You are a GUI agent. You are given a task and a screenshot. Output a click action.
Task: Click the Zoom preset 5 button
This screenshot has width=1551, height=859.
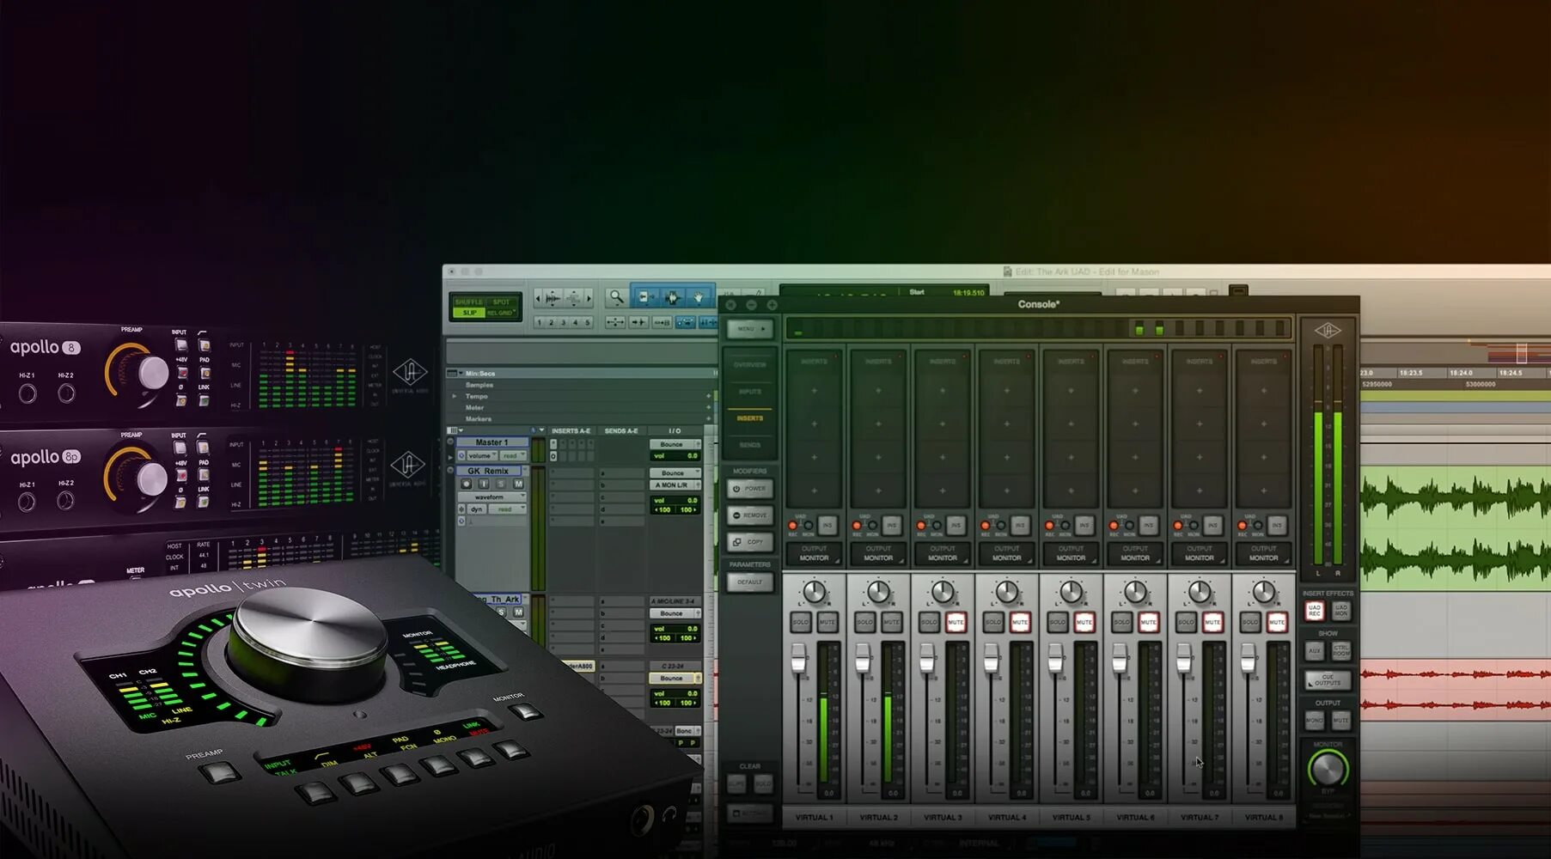(588, 322)
